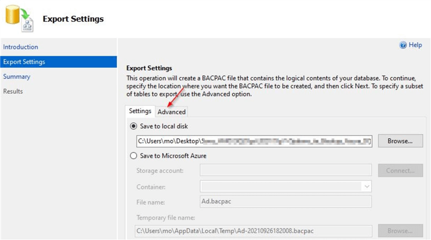Click the blue Help question mark icon
This screenshot has width=431, height=240.
pos(403,45)
